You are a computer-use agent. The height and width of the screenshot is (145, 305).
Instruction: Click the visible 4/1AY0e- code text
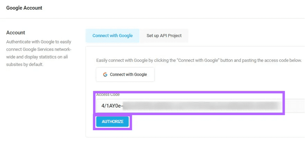click(112, 106)
